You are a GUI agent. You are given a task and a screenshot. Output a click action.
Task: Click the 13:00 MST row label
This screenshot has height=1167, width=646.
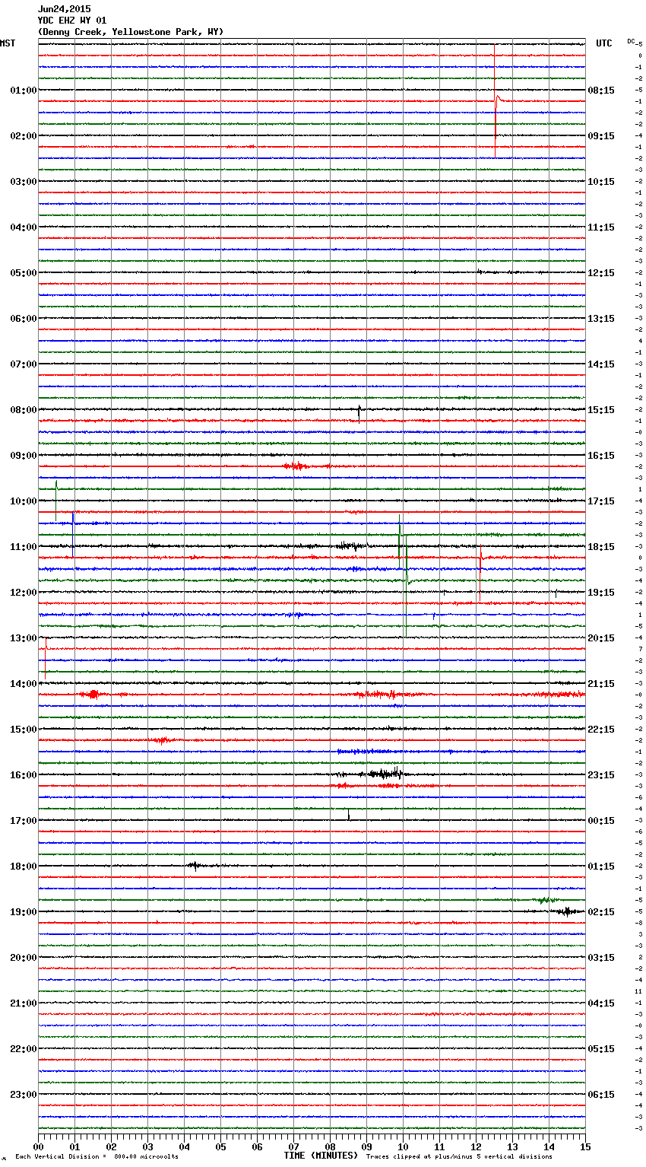click(x=23, y=638)
